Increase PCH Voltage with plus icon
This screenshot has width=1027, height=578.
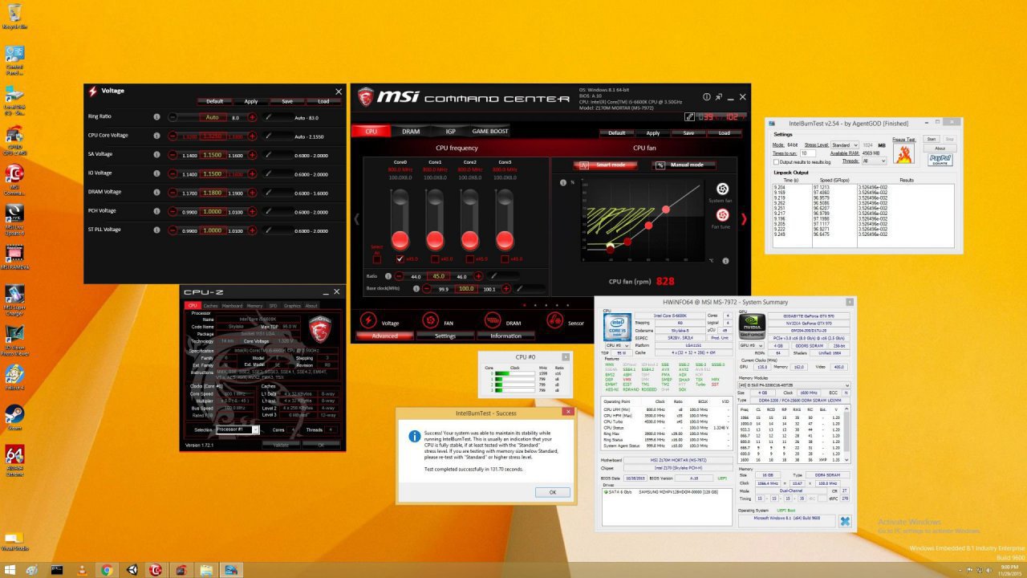point(252,211)
